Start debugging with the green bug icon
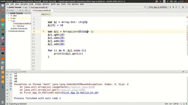 point(173,7)
